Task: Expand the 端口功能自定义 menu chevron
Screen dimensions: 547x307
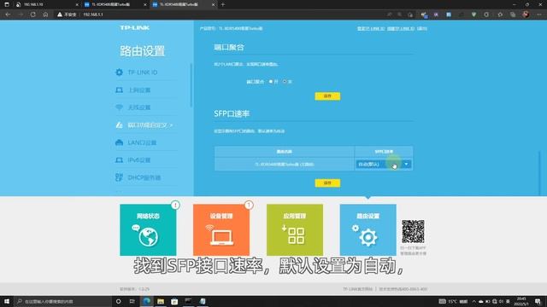Action: point(171,125)
